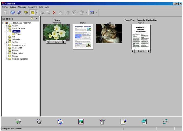This screenshot has width=183, height=131.
Task: Click the recycle bin icon in Send To bar
Action: tap(18, 122)
